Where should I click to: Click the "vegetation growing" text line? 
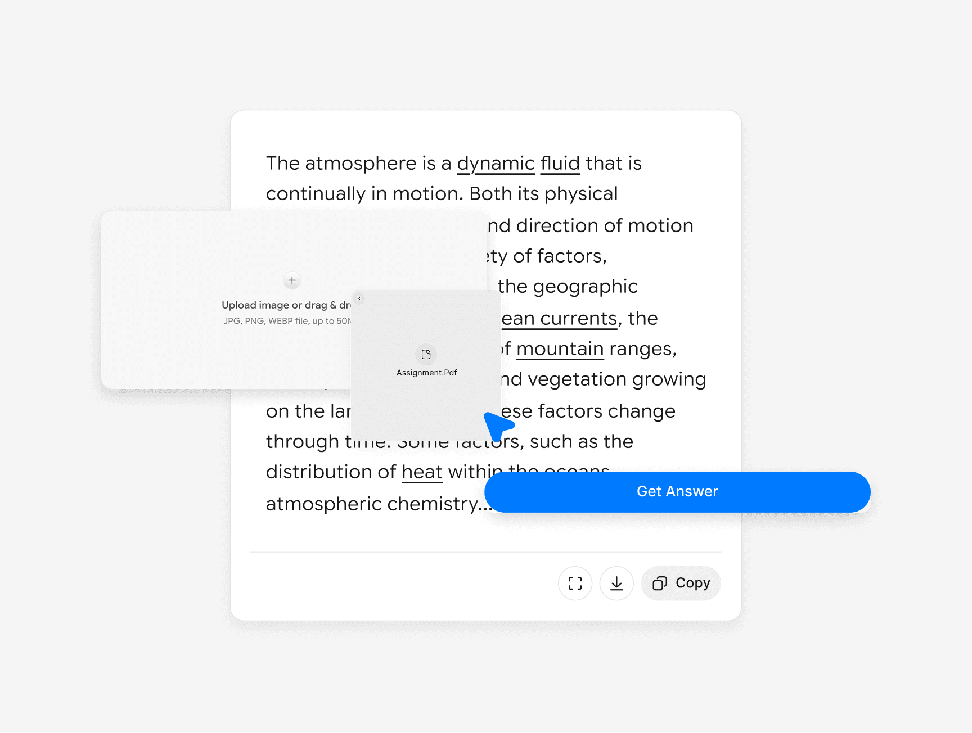(616, 379)
